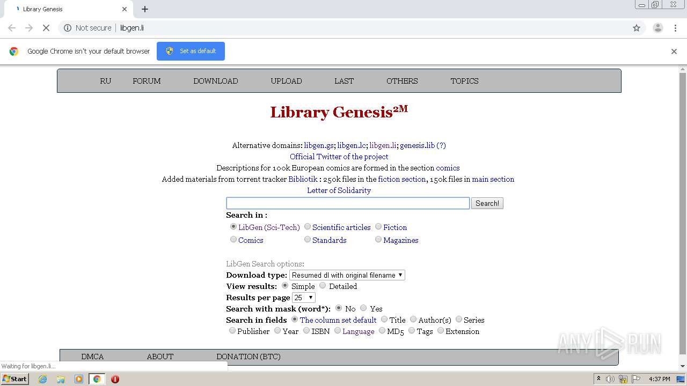Image resolution: width=687 pixels, height=386 pixels.
Task: Choose Simple view results
Action: coord(285,286)
